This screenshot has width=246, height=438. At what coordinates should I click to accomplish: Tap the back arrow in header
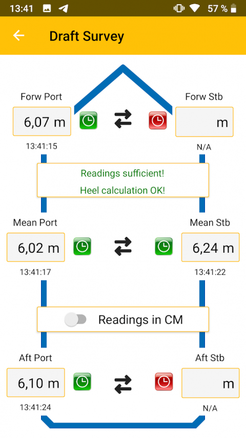18,35
